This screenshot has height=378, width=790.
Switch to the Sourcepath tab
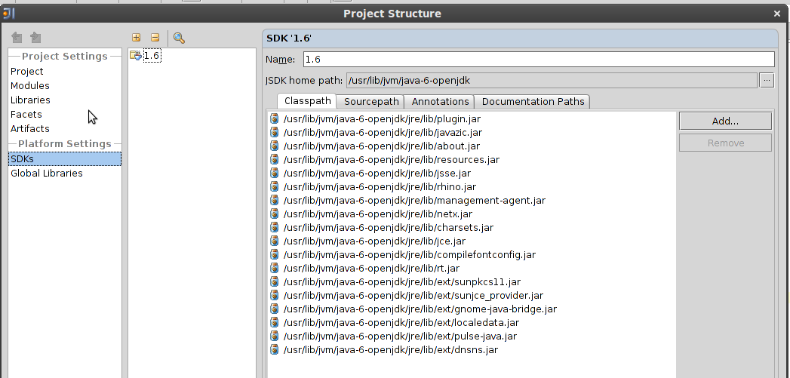[x=370, y=102]
